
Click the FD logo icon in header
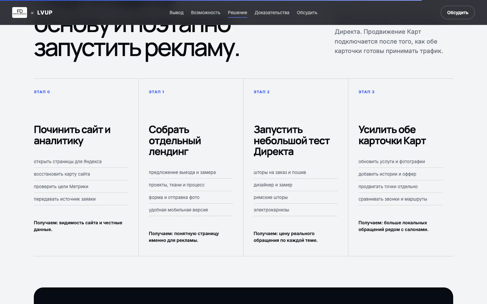20,12
